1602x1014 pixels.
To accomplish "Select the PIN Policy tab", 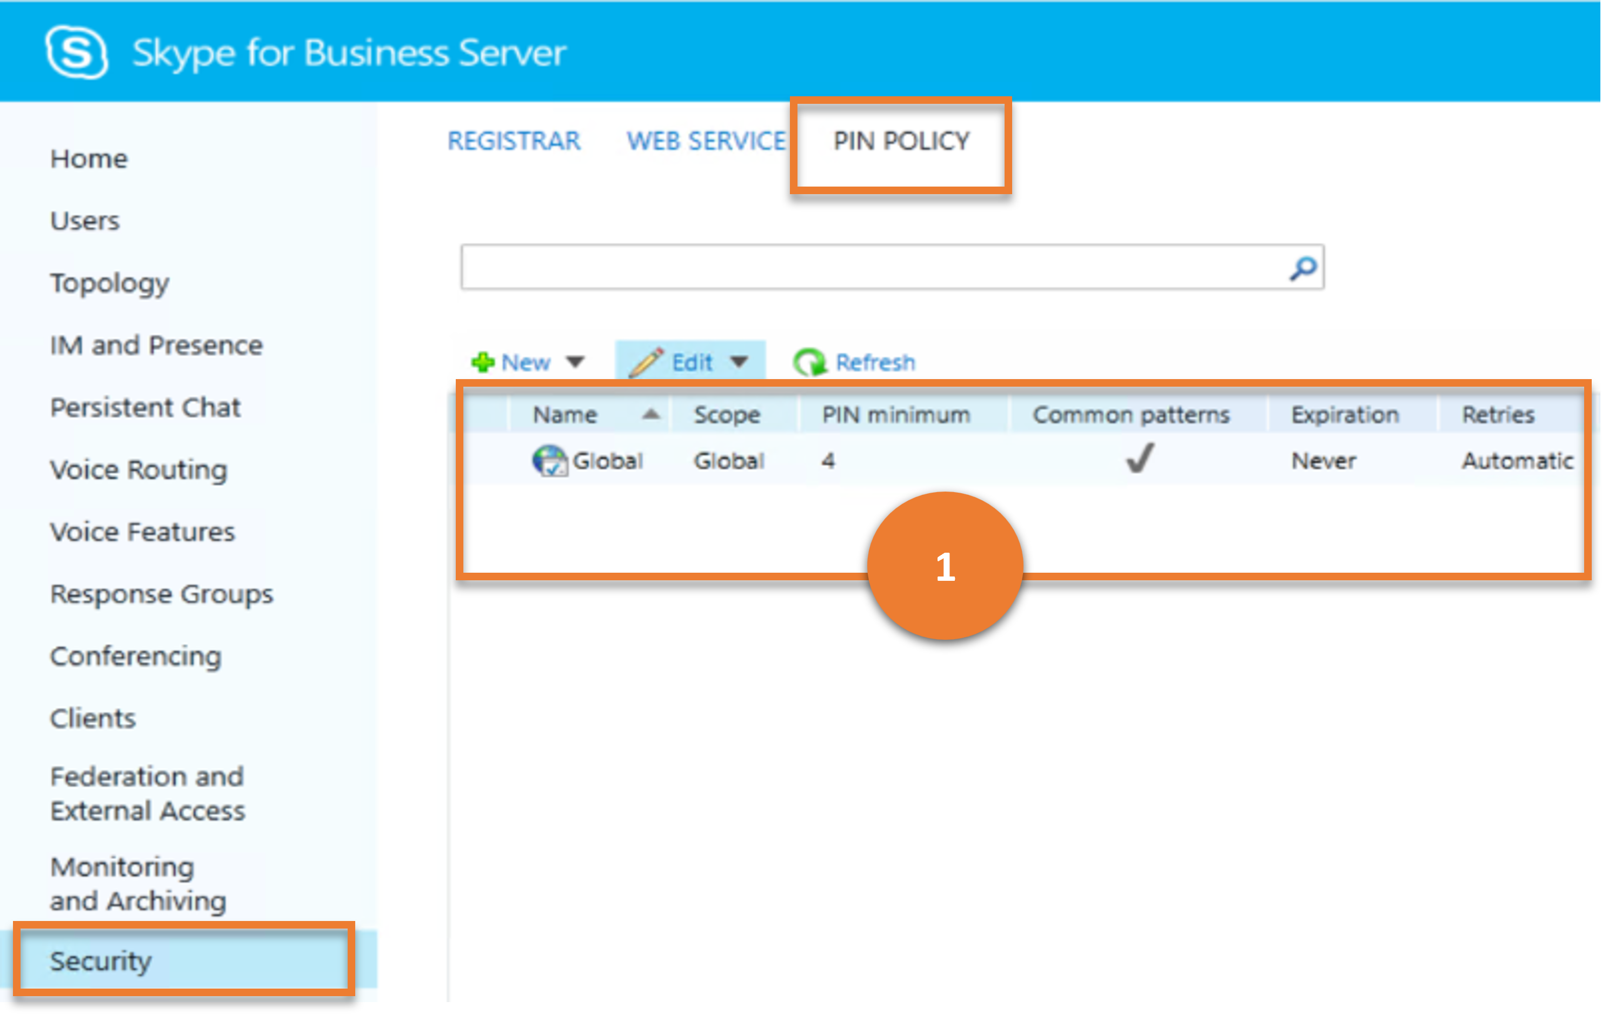I will pos(901,141).
